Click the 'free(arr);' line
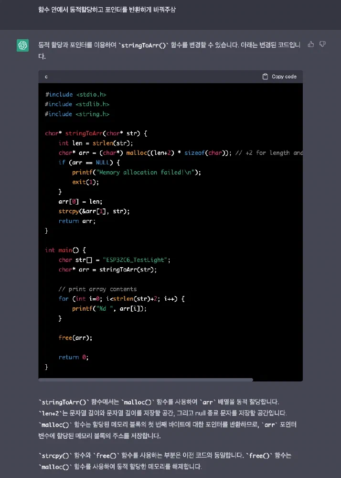Image resolution: width=341 pixels, height=478 pixels. [75, 338]
